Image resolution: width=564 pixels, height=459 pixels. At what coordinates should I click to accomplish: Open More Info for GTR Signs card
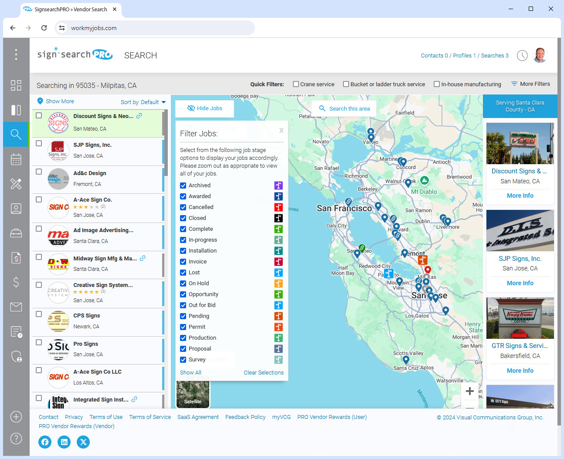coord(520,371)
